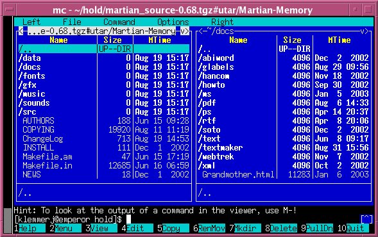Select the COPYING file

104,129
